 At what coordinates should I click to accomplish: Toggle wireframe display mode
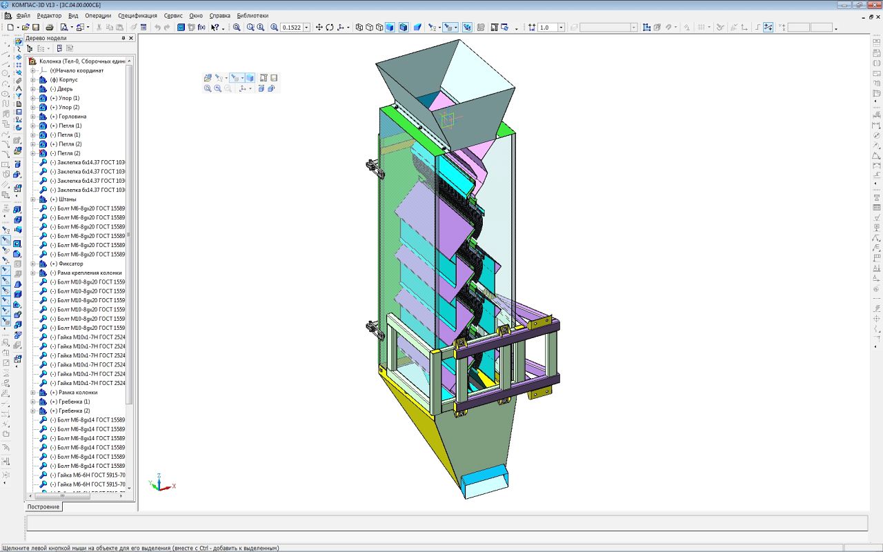click(x=359, y=28)
